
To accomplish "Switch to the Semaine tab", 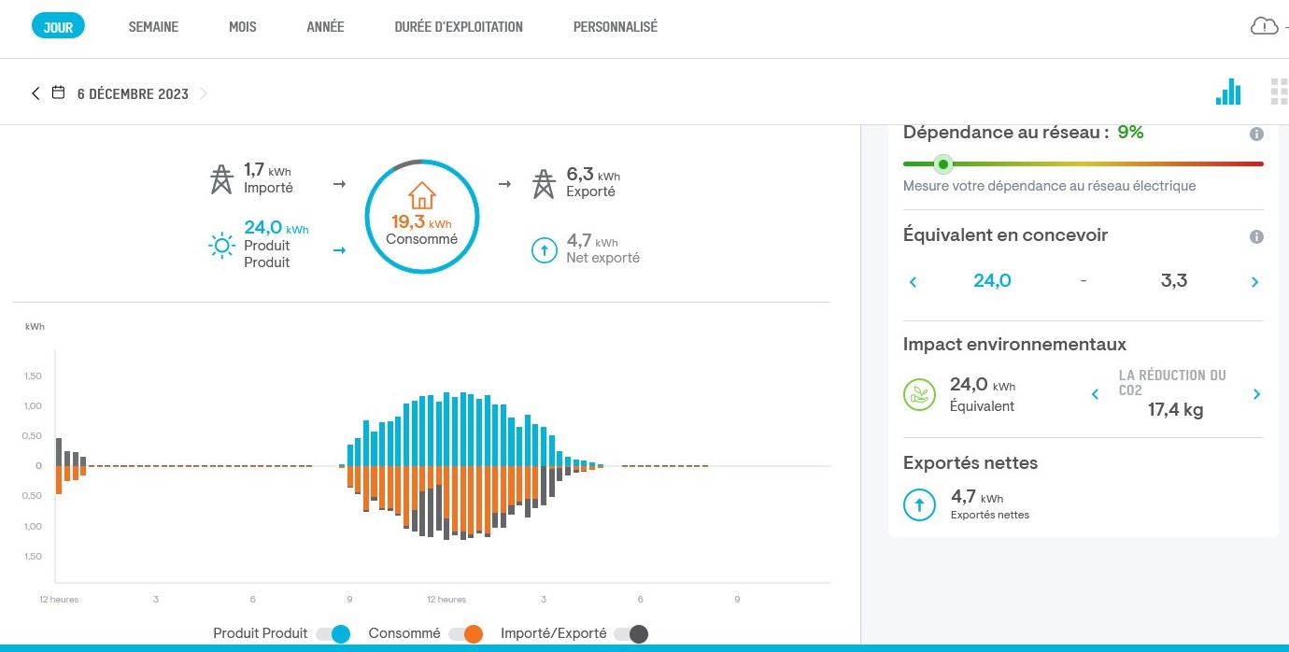I will 153,27.
